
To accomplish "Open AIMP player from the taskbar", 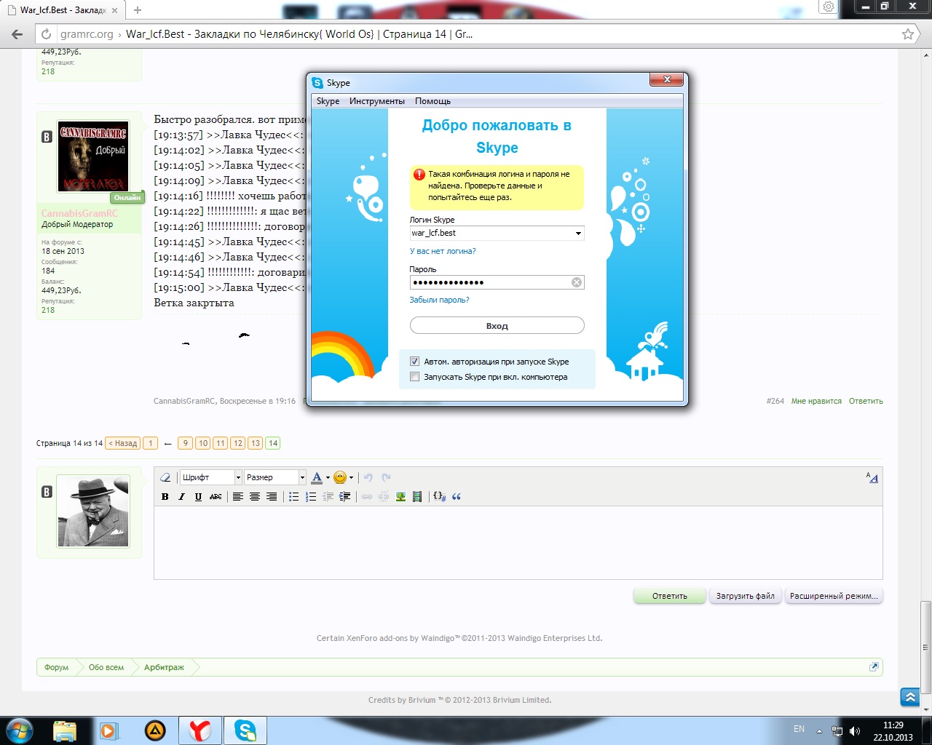I will point(155,730).
